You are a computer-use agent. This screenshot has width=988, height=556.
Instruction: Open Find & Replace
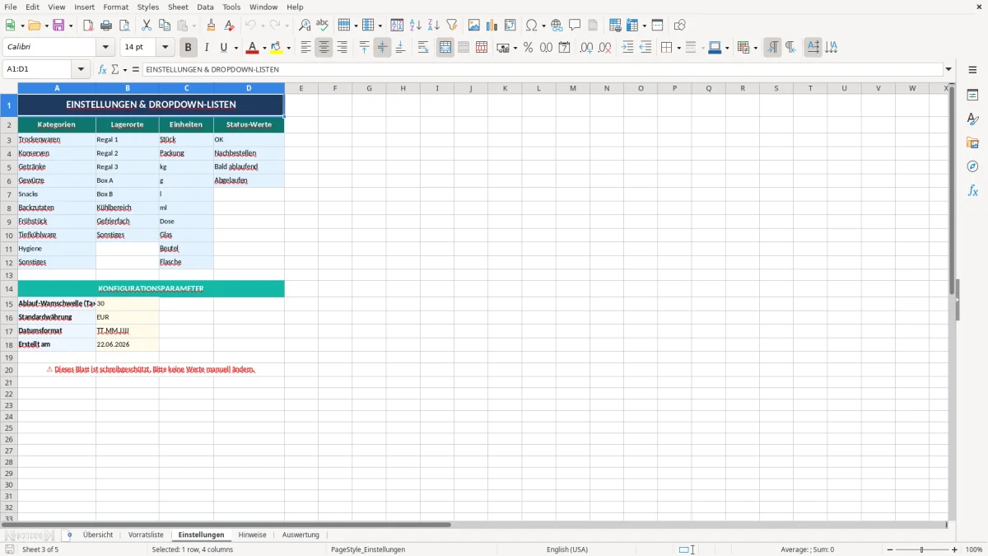tap(305, 26)
